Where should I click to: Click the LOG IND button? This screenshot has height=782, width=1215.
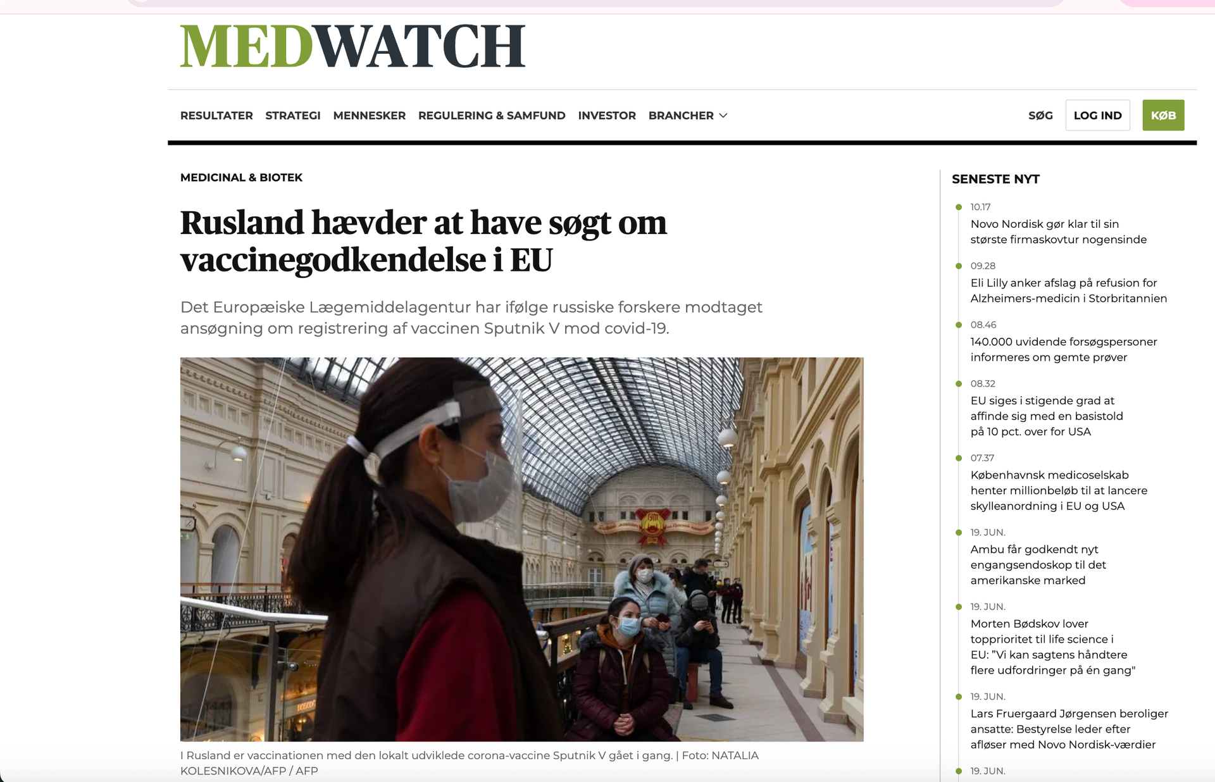[1097, 115]
